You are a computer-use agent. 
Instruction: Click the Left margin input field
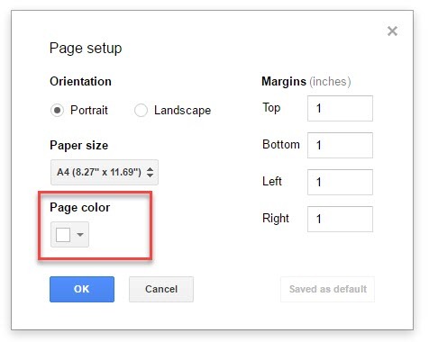[x=340, y=182]
